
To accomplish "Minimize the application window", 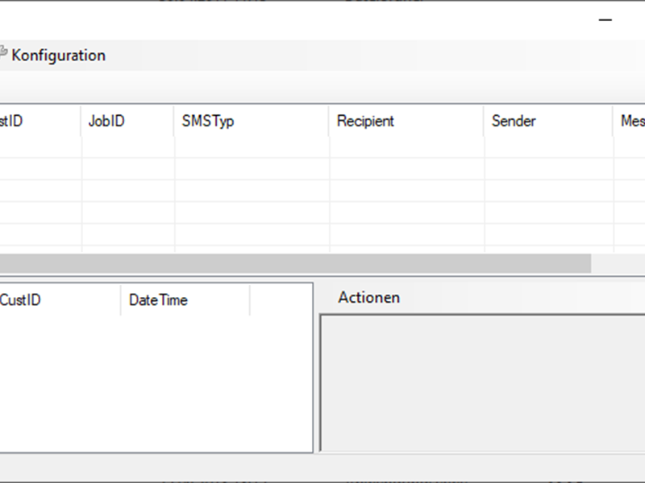I will [x=605, y=20].
